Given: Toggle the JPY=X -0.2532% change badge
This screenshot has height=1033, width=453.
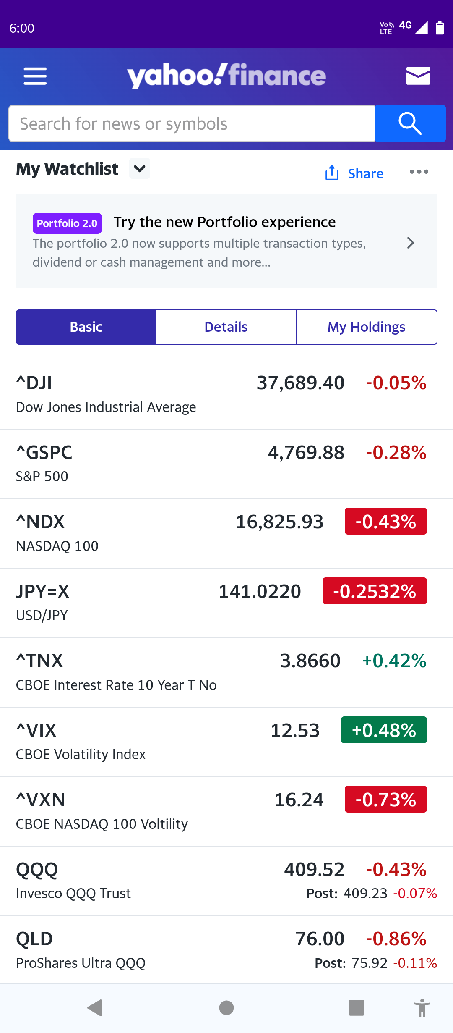Looking at the screenshot, I should pyautogui.click(x=374, y=591).
